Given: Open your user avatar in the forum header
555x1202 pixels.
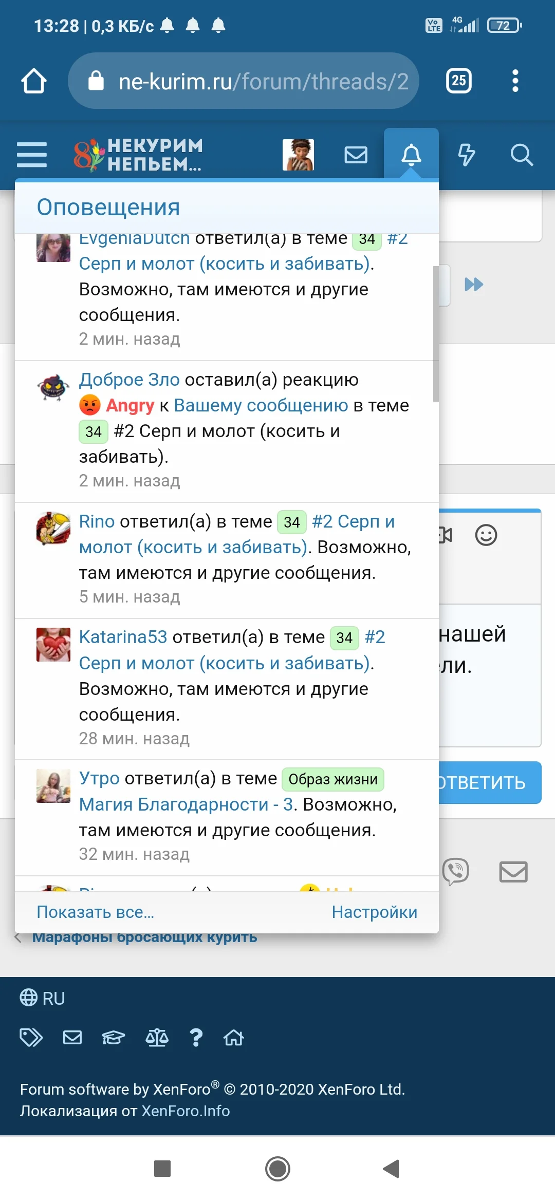Looking at the screenshot, I should coord(298,155).
